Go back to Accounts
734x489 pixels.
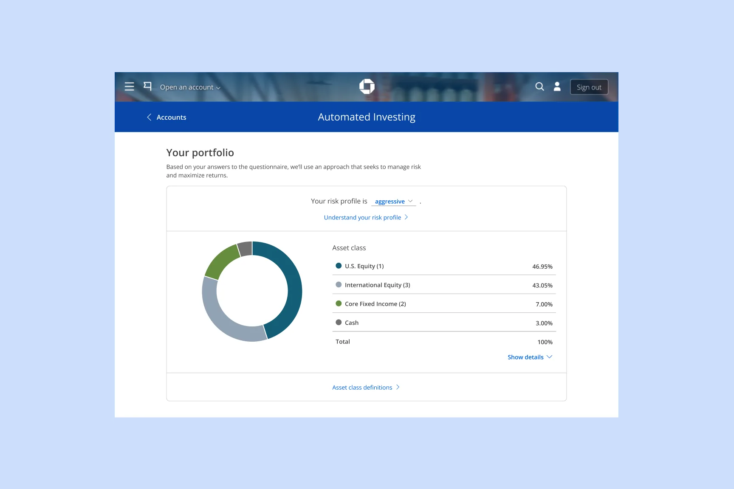171,117
